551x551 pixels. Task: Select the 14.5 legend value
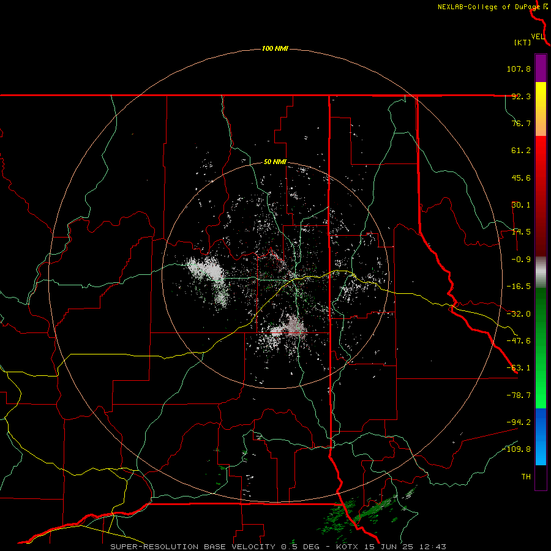click(x=521, y=232)
